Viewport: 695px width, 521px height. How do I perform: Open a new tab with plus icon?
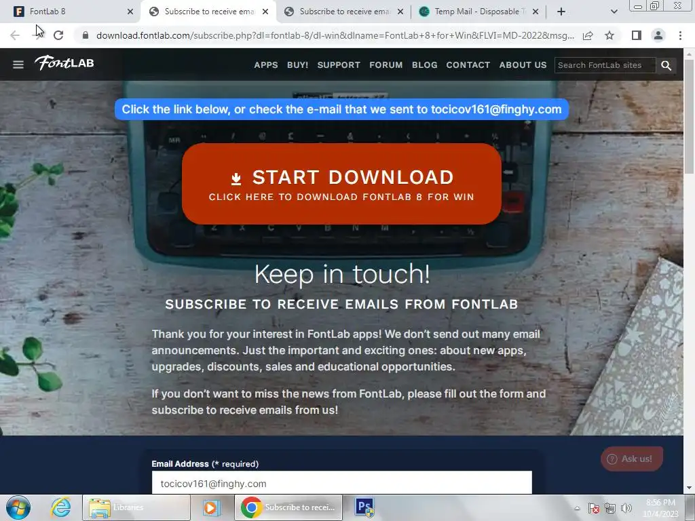tap(561, 12)
